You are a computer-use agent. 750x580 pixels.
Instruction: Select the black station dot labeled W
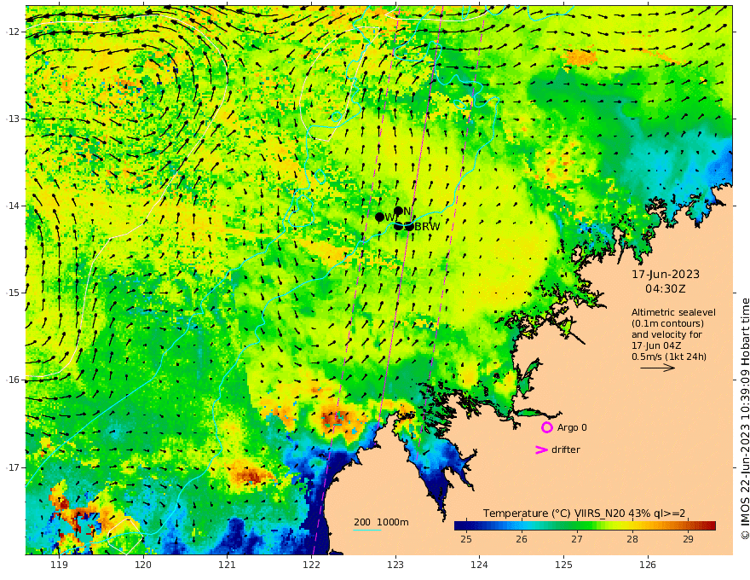pyautogui.click(x=380, y=217)
